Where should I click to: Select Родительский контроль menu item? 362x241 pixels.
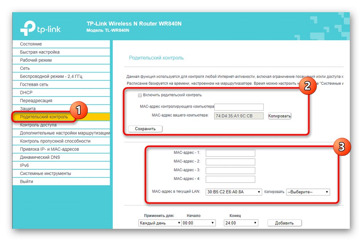pos(61,117)
